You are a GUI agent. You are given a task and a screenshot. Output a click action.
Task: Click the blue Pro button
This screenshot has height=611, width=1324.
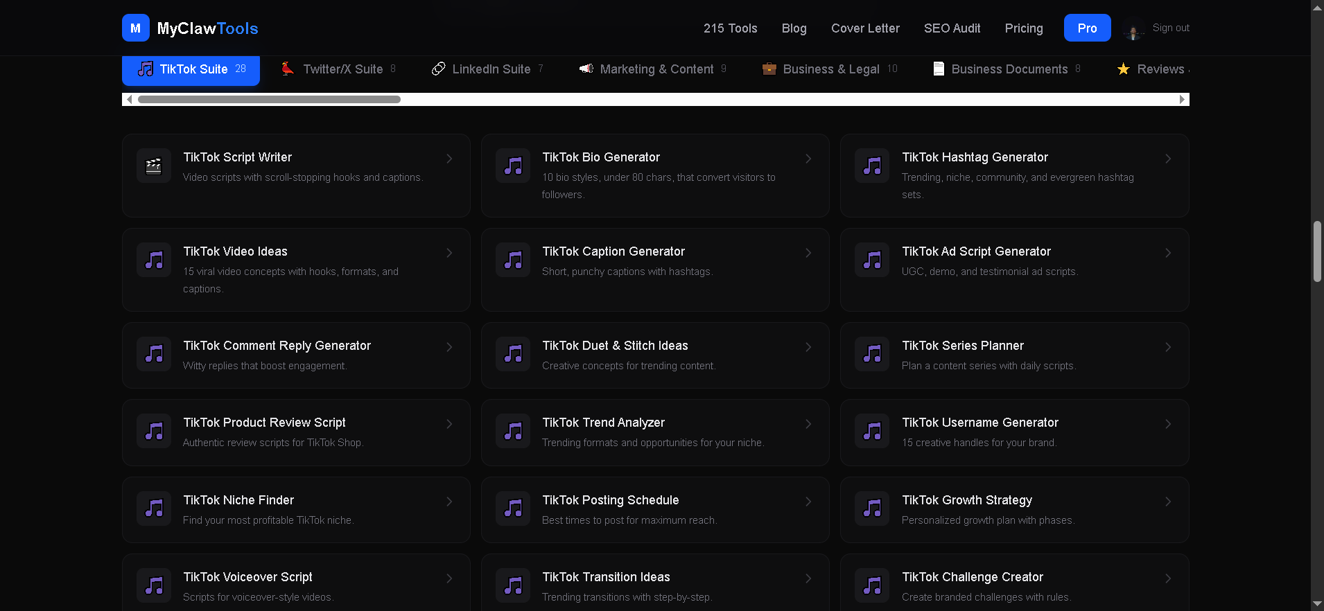(x=1087, y=28)
